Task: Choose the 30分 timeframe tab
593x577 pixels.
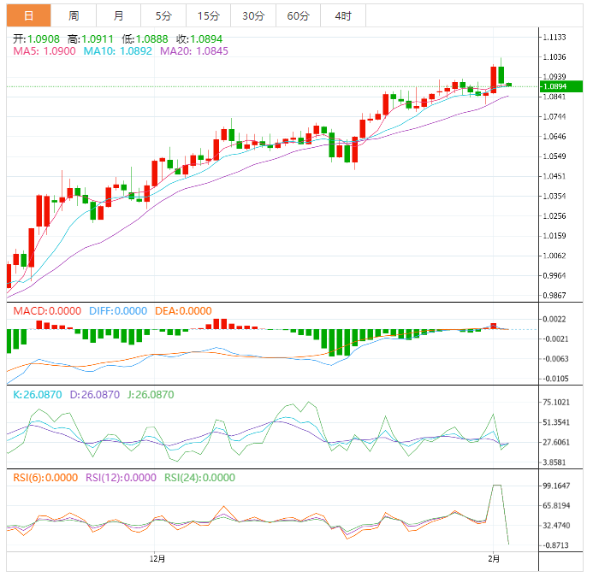Action: pyautogui.click(x=253, y=15)
